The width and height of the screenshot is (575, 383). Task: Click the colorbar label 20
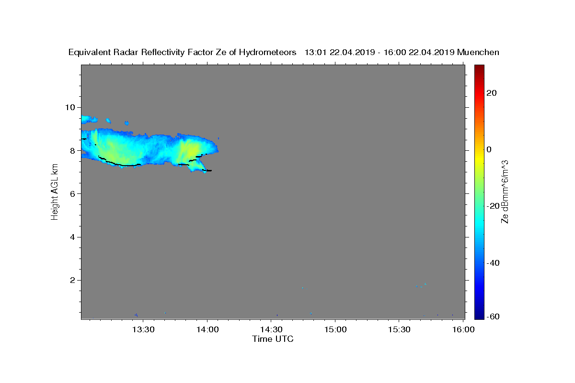[x=491, y=93]
